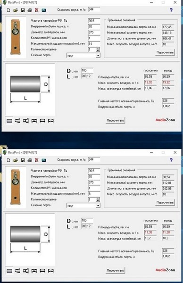Choose horn-flared port shape icon in lower window

tap(26, 271)
